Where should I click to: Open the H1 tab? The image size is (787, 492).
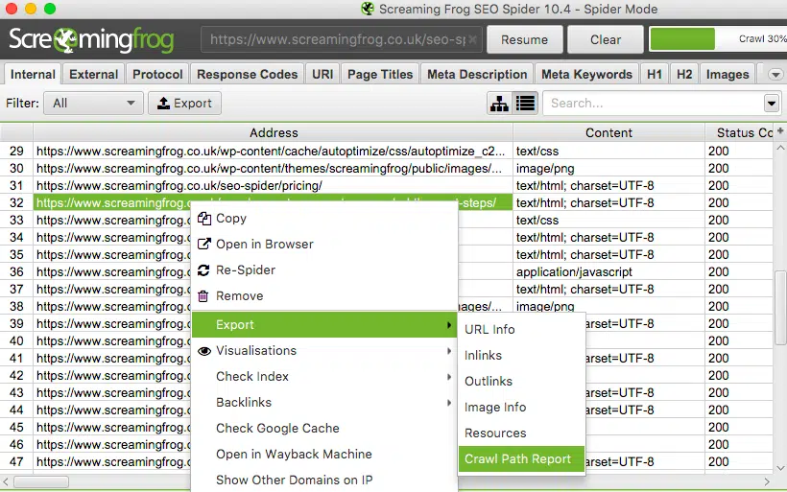tap(655, 74)
